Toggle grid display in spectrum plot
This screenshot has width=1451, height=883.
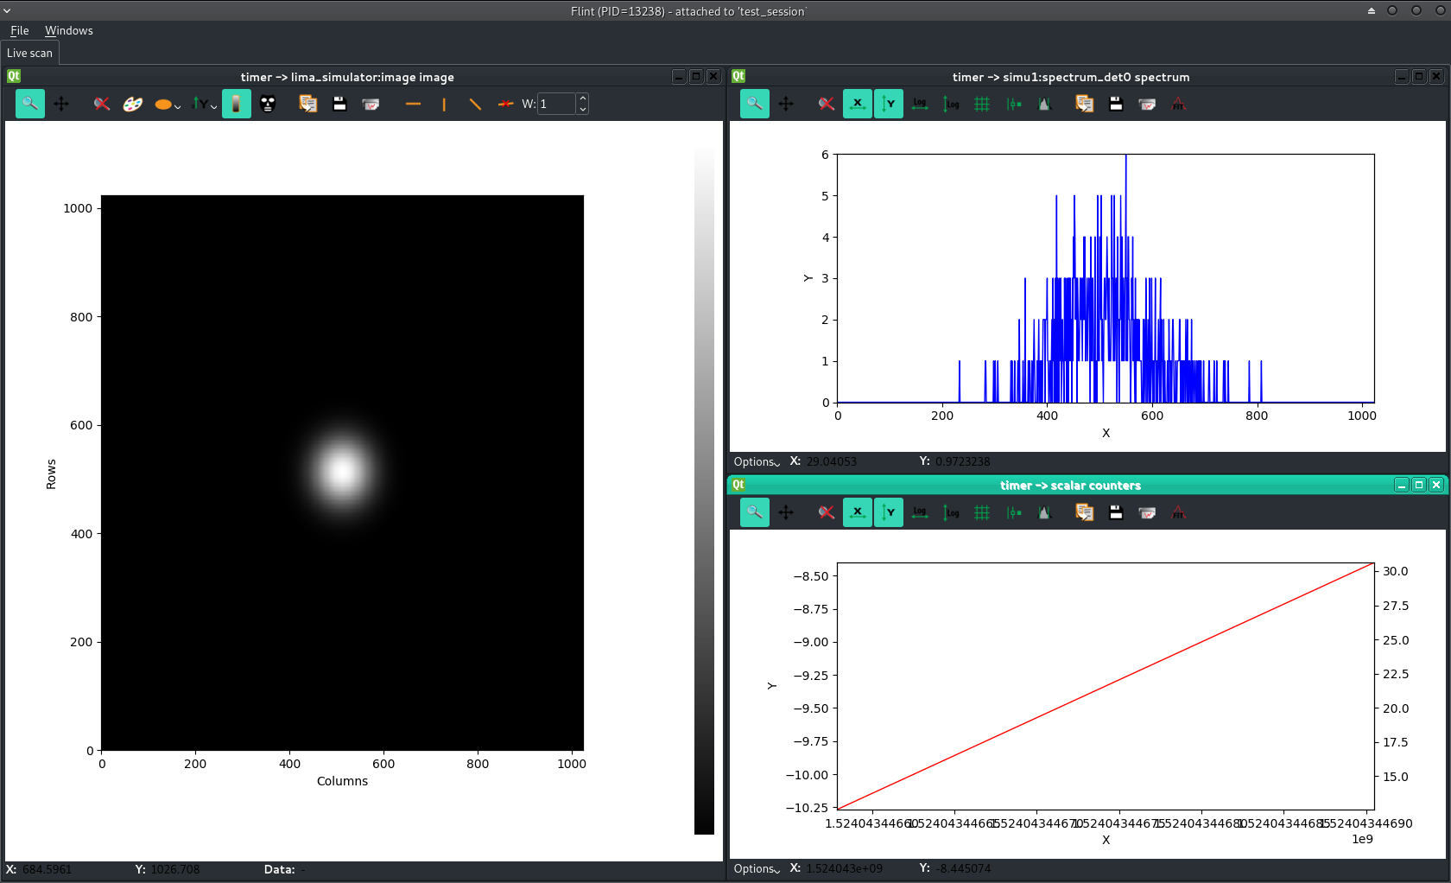(982, 104)
